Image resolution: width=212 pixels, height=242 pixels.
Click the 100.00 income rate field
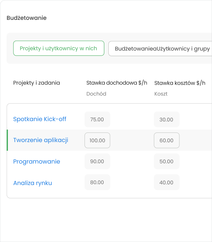97,141
